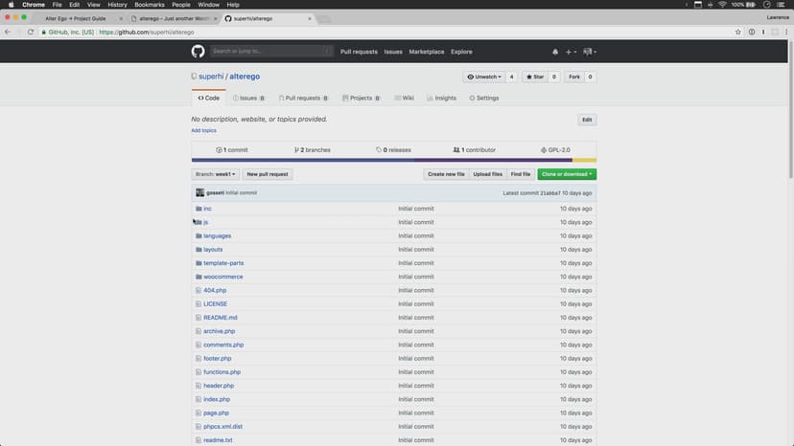Click the 2 branches link
Screen dimensions: 794x446
[x=312, y=150]
